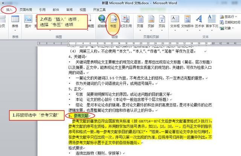Expand the 文档部件 dropdown arrow

(187, 30)
